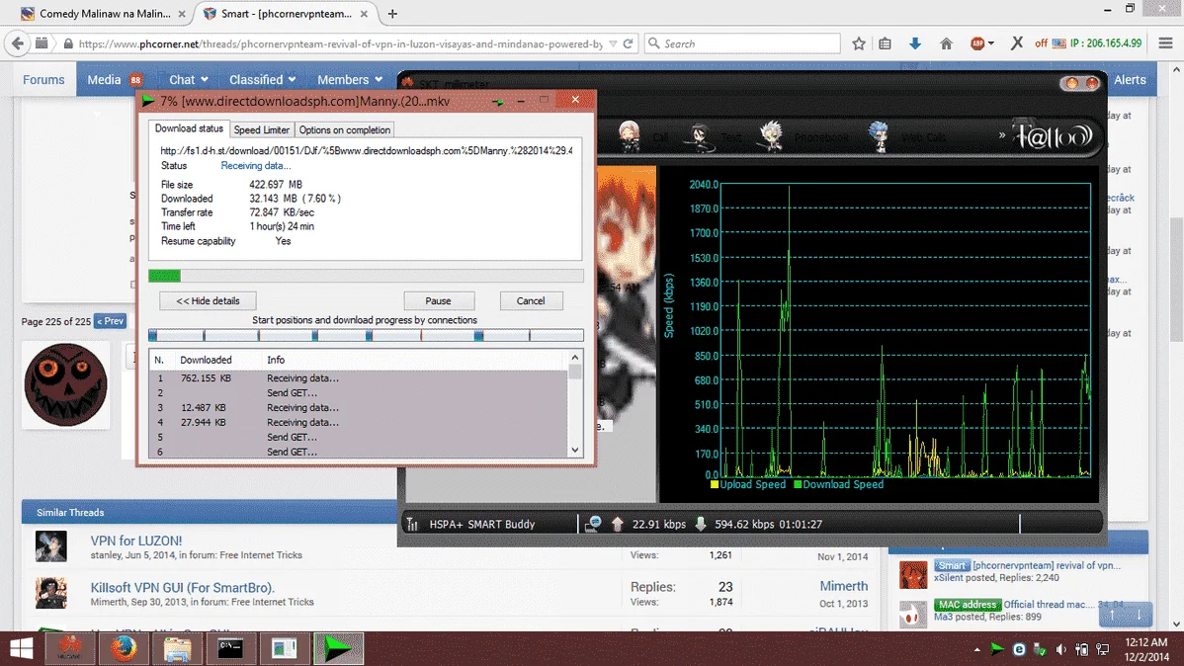Click the Firefox search input field
Image resolution: width=1184 pixels, height=666 pixels.
coord(743,43)
